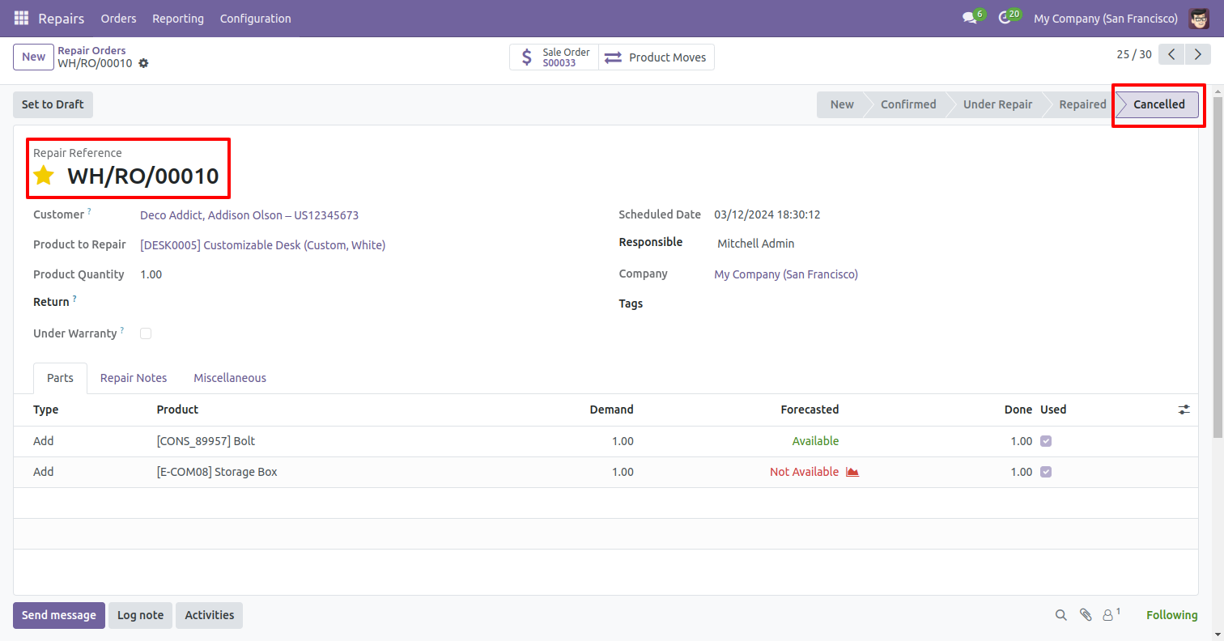Open the Configuration menu

(255, 18)
